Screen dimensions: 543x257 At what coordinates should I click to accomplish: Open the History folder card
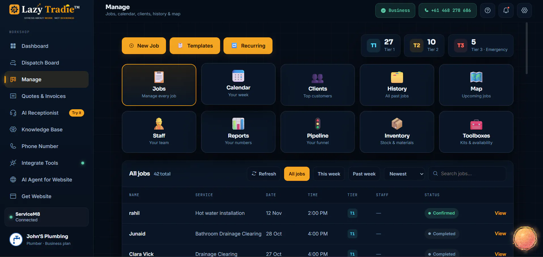pos(397,85)
